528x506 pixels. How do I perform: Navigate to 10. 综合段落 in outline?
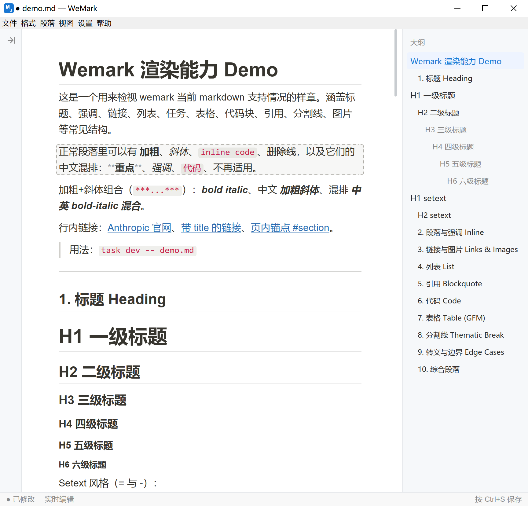[465, 369]
